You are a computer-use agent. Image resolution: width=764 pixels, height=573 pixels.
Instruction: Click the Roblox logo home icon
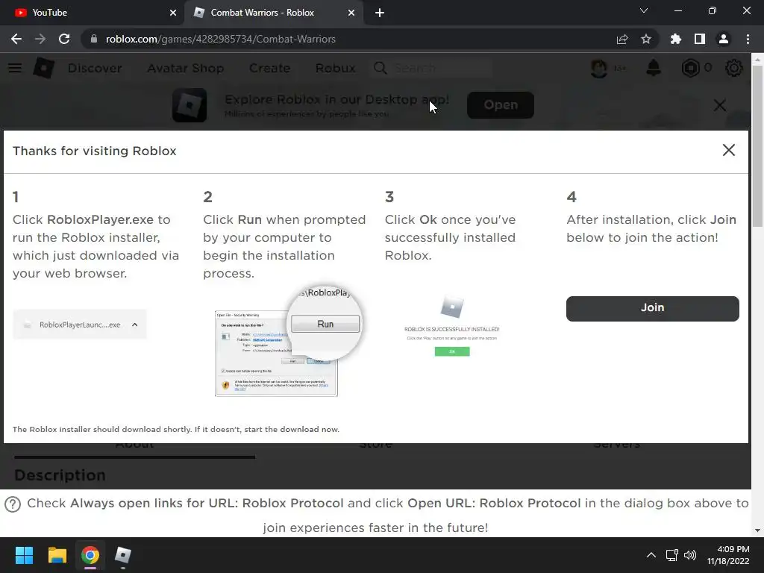point(43,68)
